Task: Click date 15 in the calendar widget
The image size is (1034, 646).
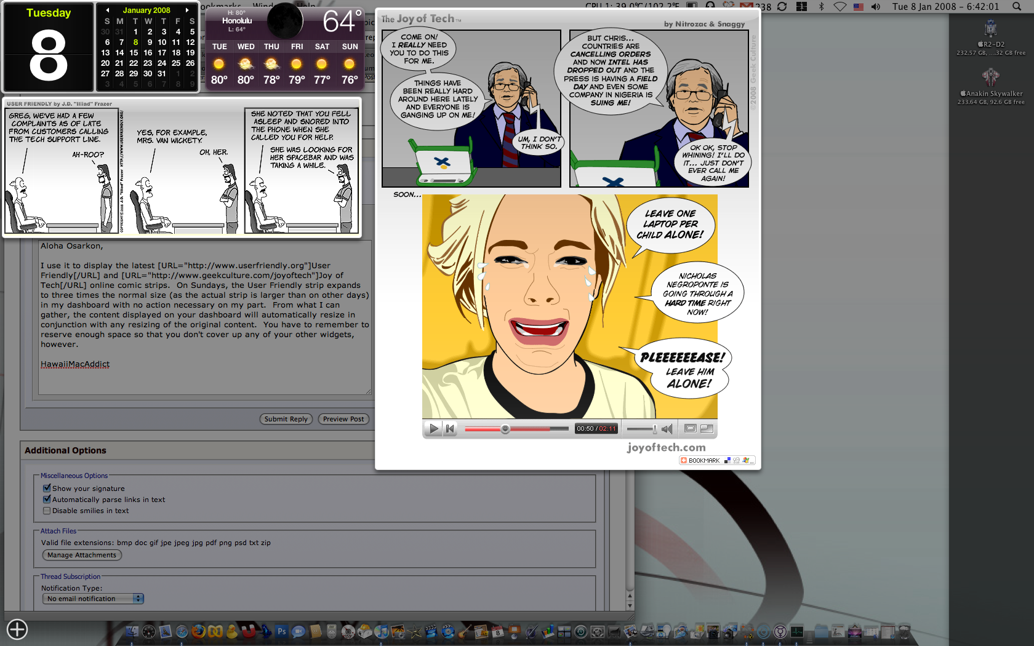Action: pyautogui.click(x=134, y=53)
